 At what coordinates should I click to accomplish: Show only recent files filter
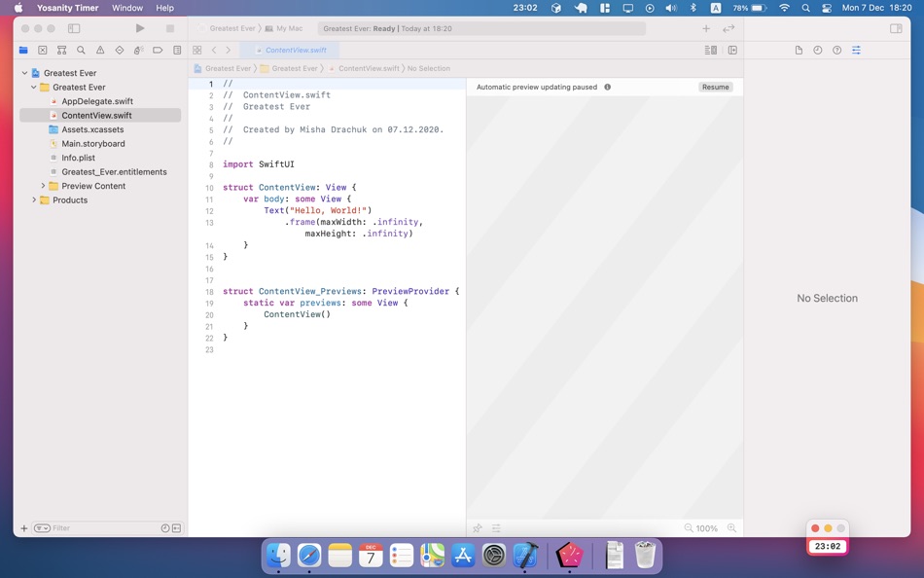point(165,527)
